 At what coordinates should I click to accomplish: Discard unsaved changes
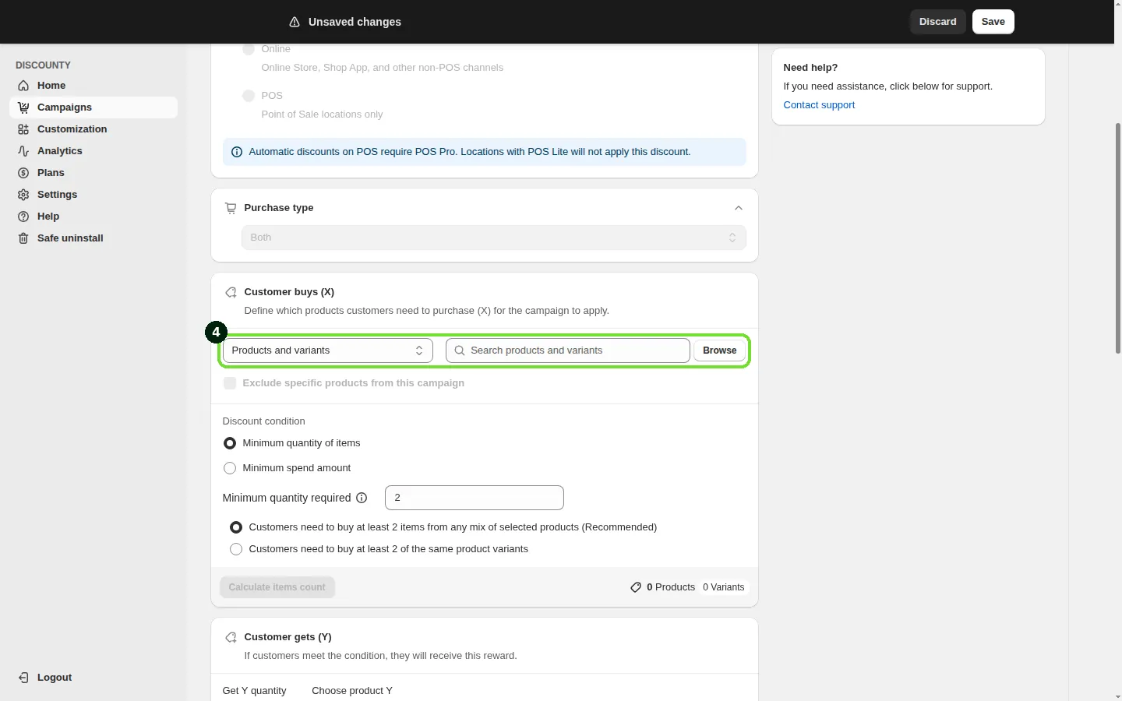(938, 22)
